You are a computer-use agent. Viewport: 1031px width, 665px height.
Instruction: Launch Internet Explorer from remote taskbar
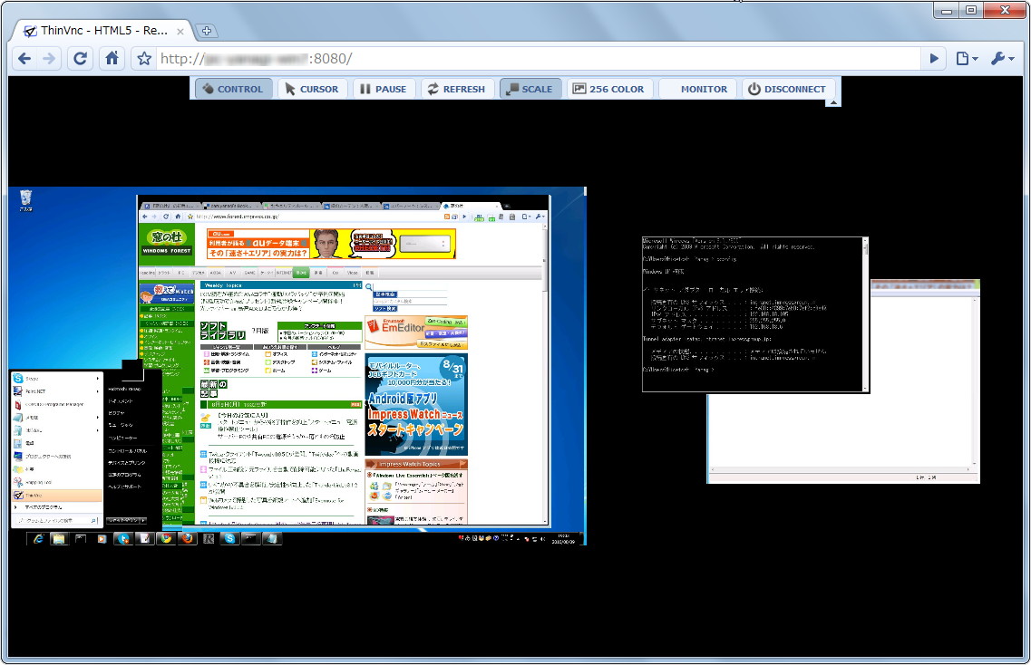pyautogui.click(x=39, y=539)
